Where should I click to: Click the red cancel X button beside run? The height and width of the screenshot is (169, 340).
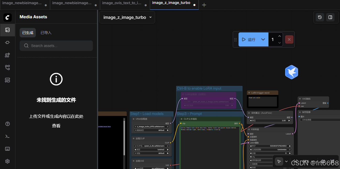point(289,39)
